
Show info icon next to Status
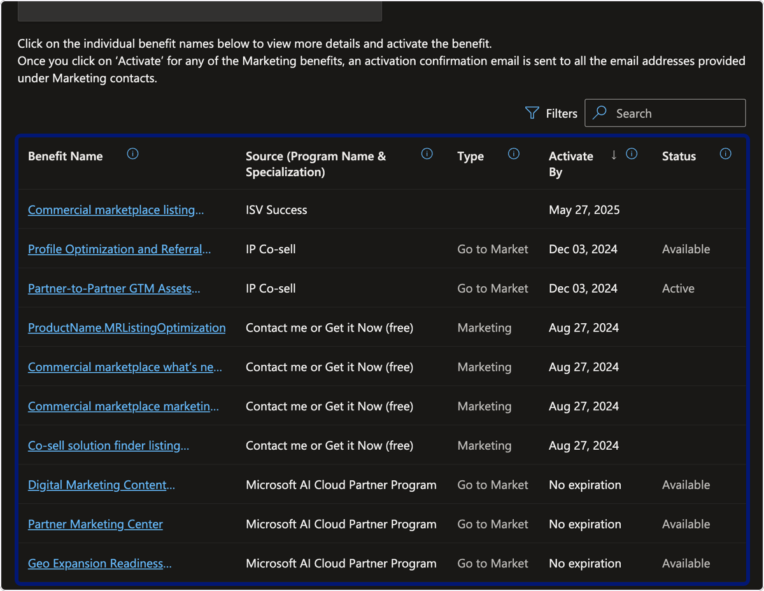pyautogui.click(x=725, y=154)
